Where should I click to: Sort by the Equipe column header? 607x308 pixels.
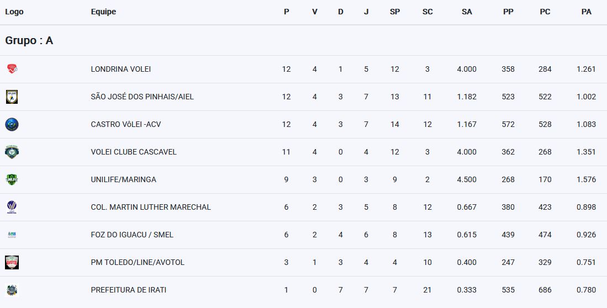click(103, 12)
